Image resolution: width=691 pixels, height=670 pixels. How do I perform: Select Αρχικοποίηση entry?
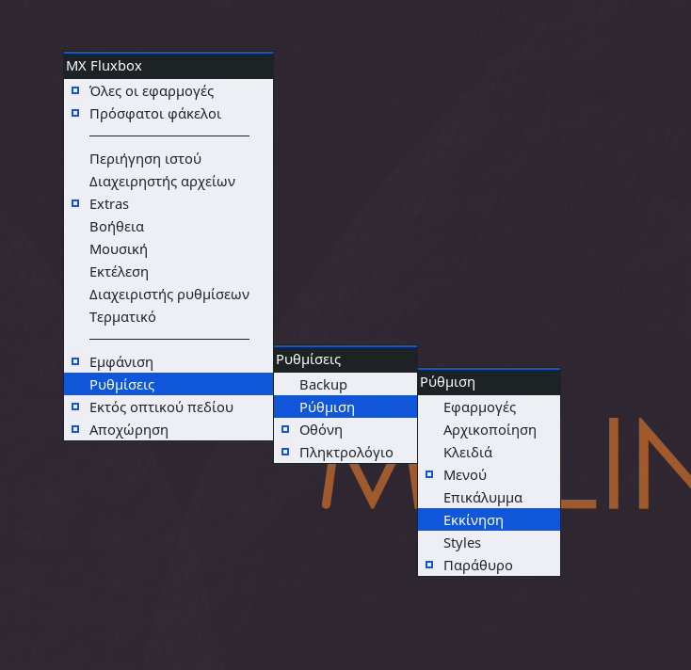(x=490, y=430)
